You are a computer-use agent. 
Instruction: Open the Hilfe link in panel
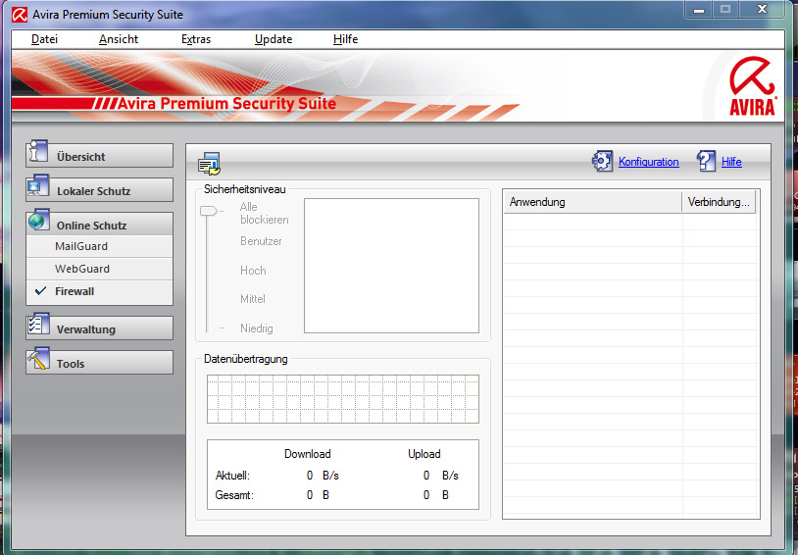(x=731, y=162)
